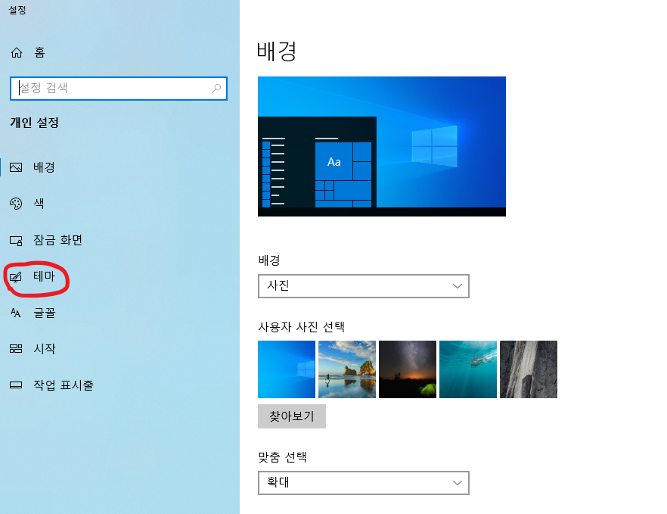
Task: Click the 글꼴 font icon
Action: (16, 313)
